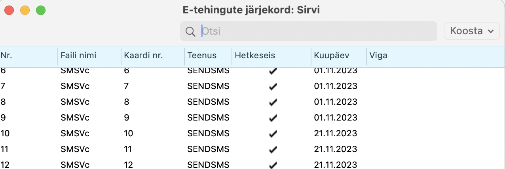Click the yellow minimize window button
The width and height of the screenshot is (505, 169).
(x=25, y=10)
